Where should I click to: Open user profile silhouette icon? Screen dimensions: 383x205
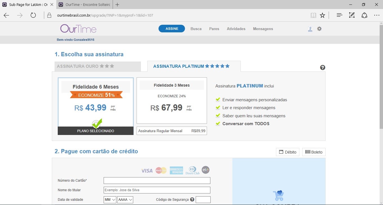click(310, 29)
